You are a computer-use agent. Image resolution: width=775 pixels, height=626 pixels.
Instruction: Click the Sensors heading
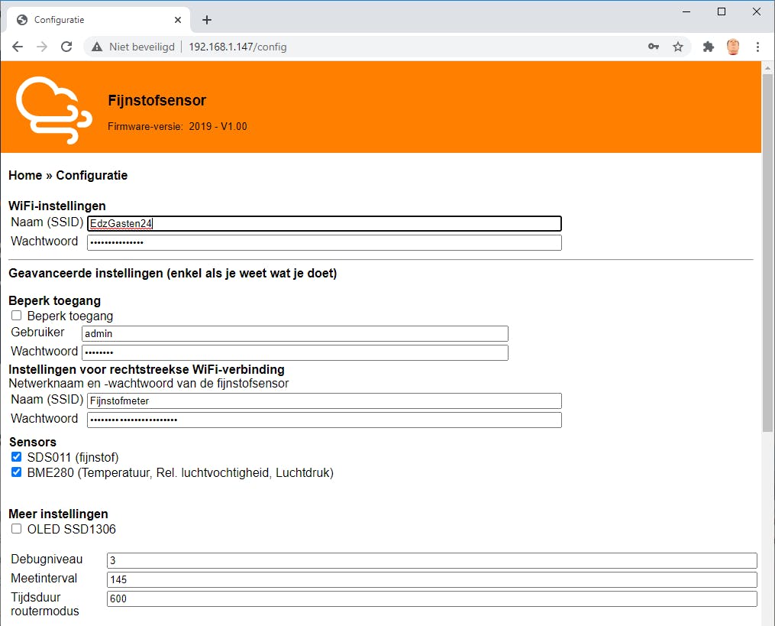[33, 442]
